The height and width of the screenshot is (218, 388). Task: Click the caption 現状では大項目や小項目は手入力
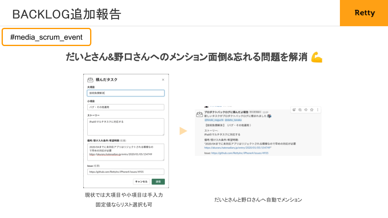coord(124,195)
